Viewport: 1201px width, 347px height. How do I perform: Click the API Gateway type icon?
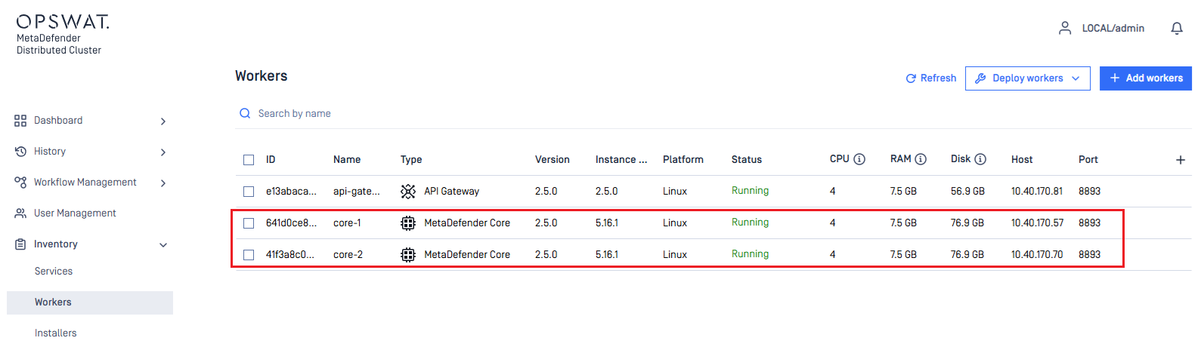coord(408,192)
